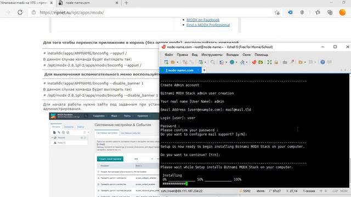Open a new browser tab with plus button
This screenshot has width=351, height=197.
pos(126,3)
